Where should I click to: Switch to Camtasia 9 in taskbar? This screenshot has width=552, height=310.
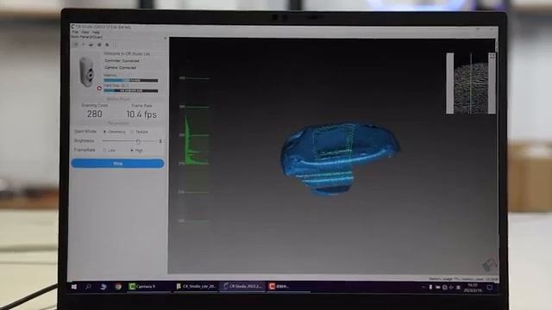pyautogui.click(x=142, y=287)
